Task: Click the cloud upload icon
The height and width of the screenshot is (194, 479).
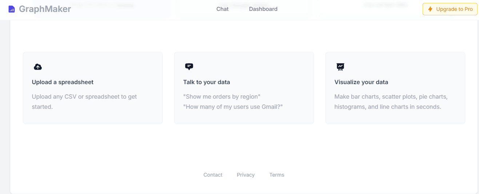Action: [x=38, y=67]
